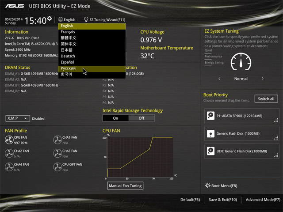Click the Normal tuning mode label
The width and height of the screenshot is (283, 212).
coord(241,79)
